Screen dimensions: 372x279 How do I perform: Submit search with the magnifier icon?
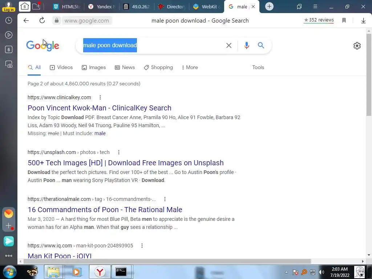261,45
